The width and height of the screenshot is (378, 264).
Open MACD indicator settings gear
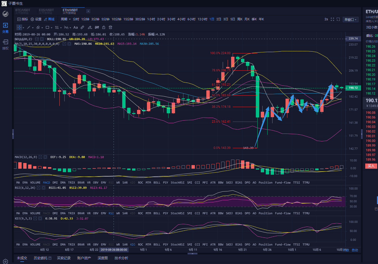(40, 157)
